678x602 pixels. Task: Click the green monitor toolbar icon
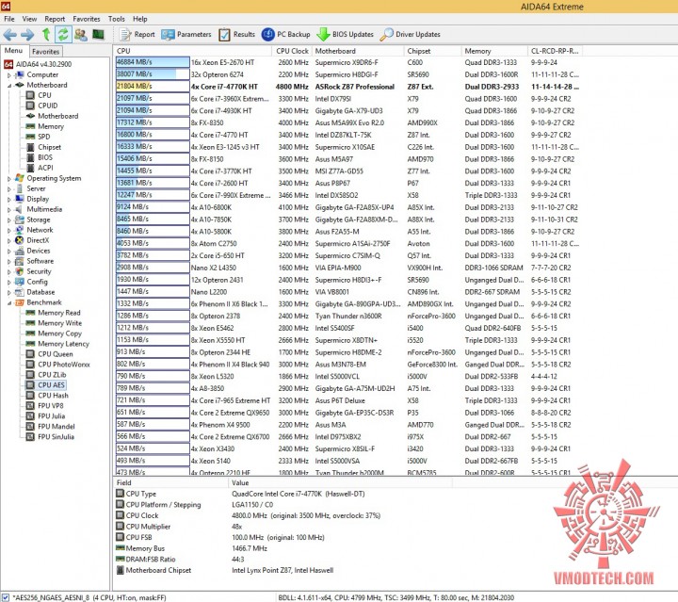98,34
